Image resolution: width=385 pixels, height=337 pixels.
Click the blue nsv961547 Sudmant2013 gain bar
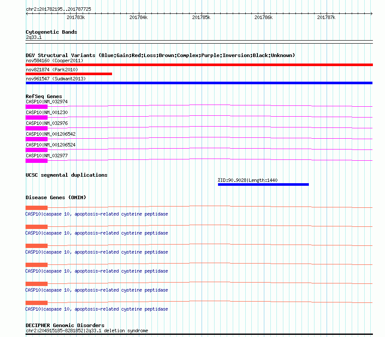click(199, 83)
